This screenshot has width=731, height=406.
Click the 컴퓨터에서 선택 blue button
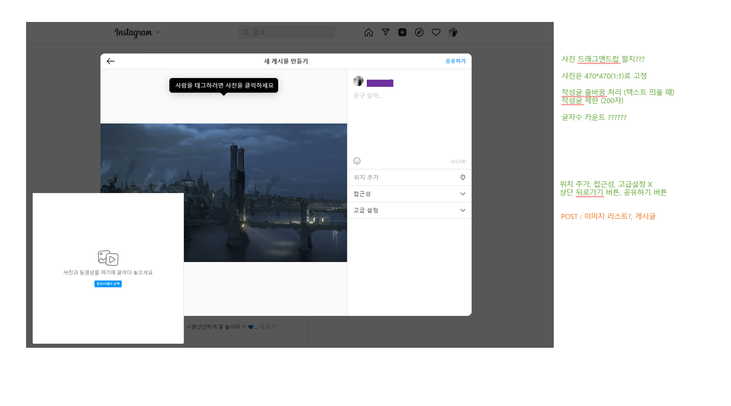click(x=108, y=284)
